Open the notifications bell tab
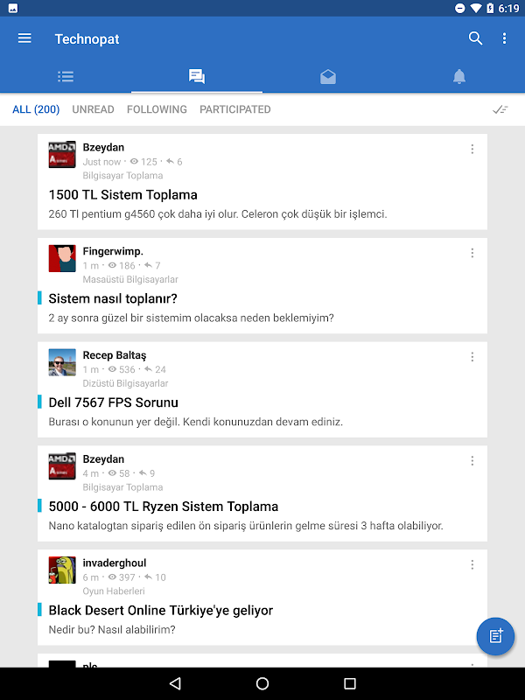 459,76
